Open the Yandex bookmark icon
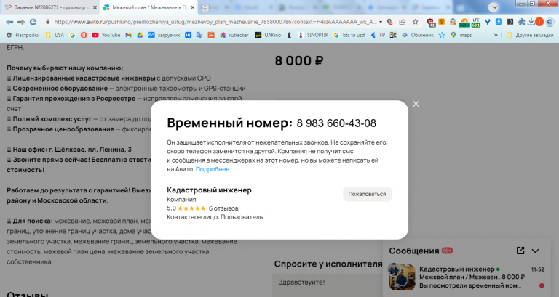 click(84, 35)
